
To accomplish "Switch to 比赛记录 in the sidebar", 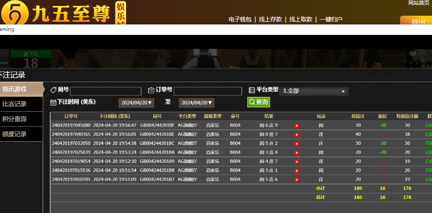I will coord(21,104).
